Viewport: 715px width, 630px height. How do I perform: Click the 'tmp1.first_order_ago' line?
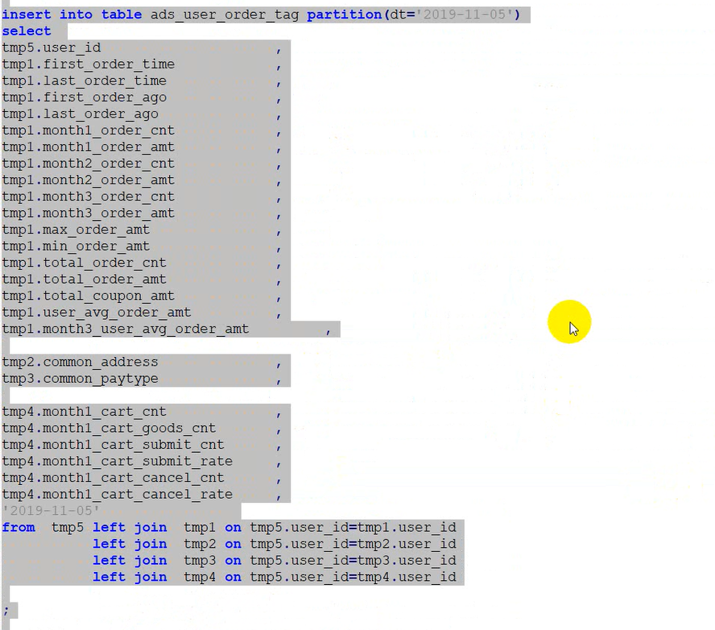[84, 97]
